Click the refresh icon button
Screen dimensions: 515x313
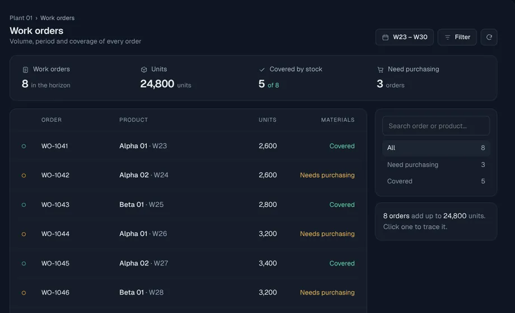[x=489, y=37]
